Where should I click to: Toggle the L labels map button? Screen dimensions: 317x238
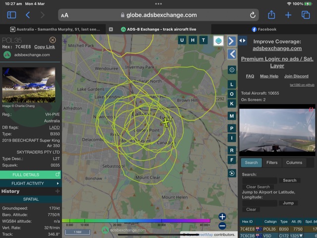pyautogui.click(x=231, y=85)
